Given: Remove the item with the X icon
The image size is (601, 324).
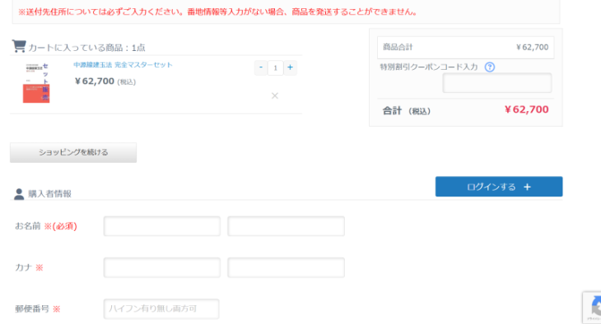Looking at the screenshot, I should (x=275, y=95).
